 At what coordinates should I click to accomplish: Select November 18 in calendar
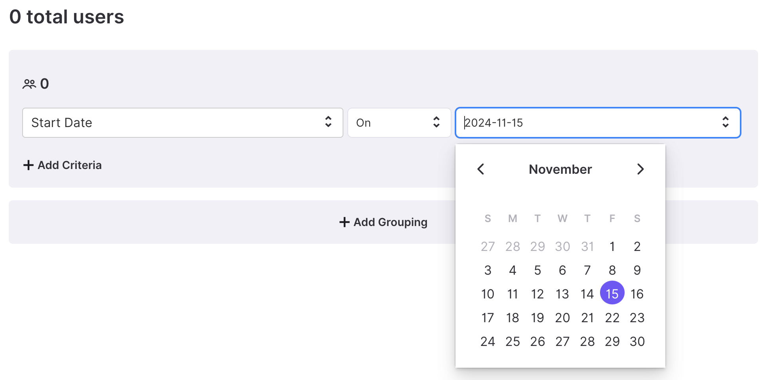point(513,318)
